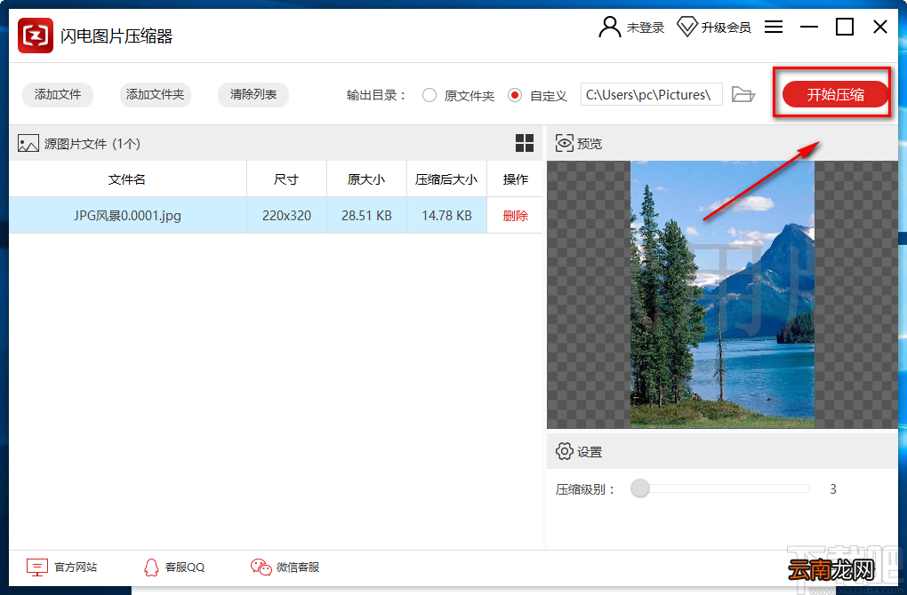
Task: Click 官方网站 link text
Action: point(76,567)
